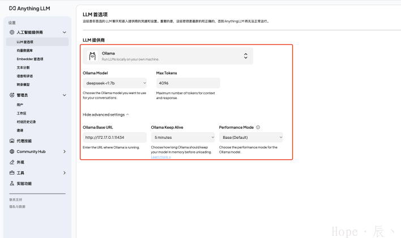Click the Performance Mode info icon
The height and width of the screenshot is (238, 401).
[258, 127]
